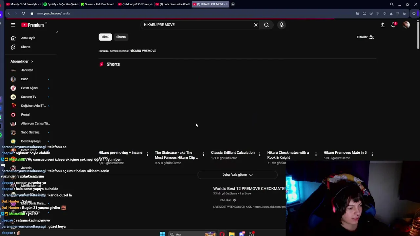Reload the page with browser refresh icon
Screen dimensions: 420x236
pyautogui.click(x=23, y=13)
